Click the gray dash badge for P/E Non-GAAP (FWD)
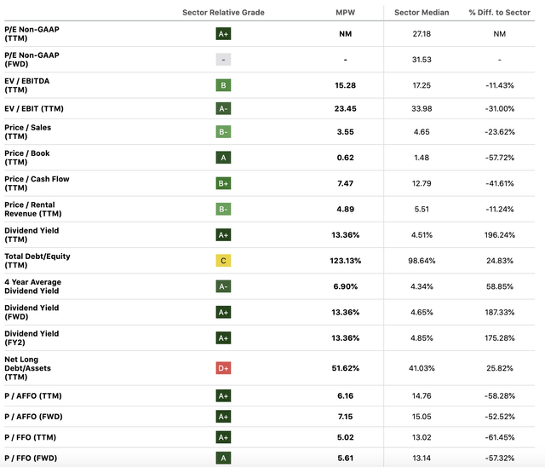545x467 pixels. coord(224,60)
